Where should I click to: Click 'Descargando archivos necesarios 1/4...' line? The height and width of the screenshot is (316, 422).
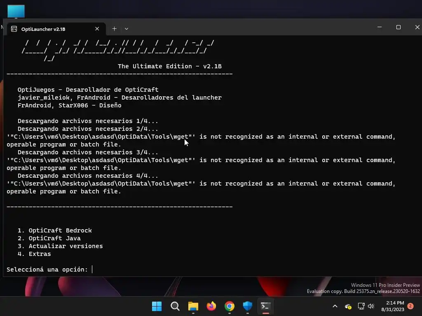point(88,121)
